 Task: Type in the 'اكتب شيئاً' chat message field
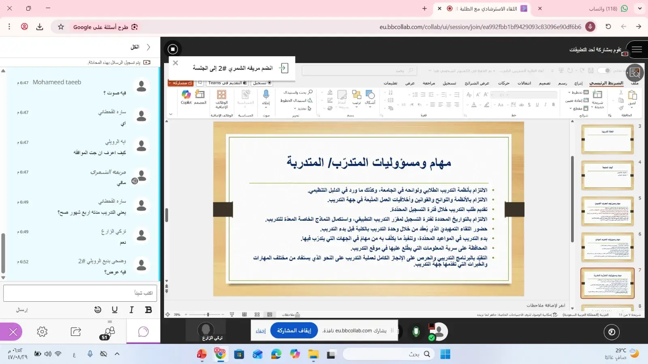tap(80, 293)
